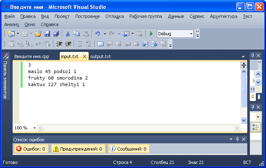The image size is (266, 168).
Task: Toggle the Сообщений: 0 filter
Action: pos(129,149)
